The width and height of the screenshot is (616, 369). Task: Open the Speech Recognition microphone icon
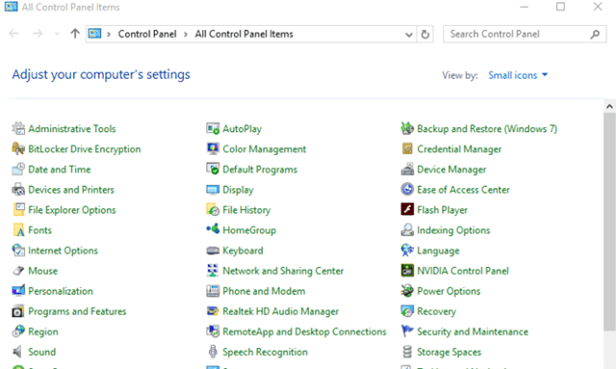[213, 352]
